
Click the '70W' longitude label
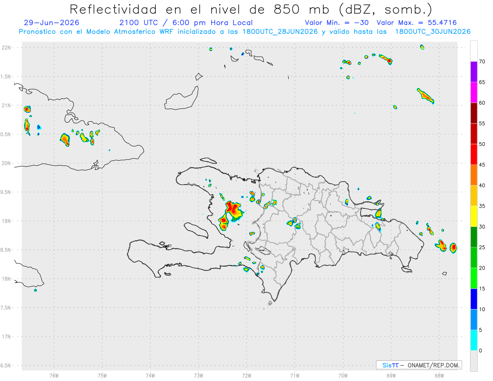(343, 375)
